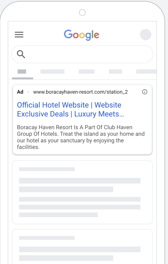Switch to the third tab placeholder

click(87, 72)
